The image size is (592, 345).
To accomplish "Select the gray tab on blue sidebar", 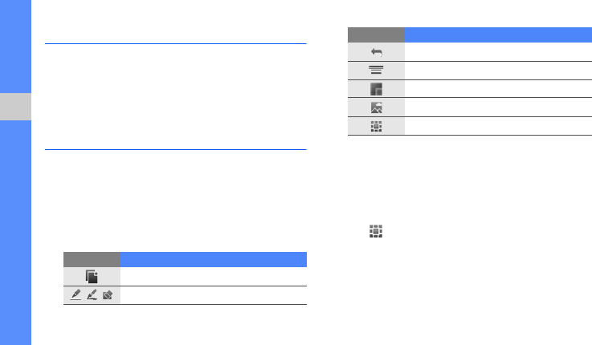I will click(15, 107).
